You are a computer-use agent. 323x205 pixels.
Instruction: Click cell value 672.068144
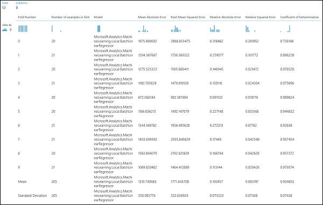(x=146, y=97)
